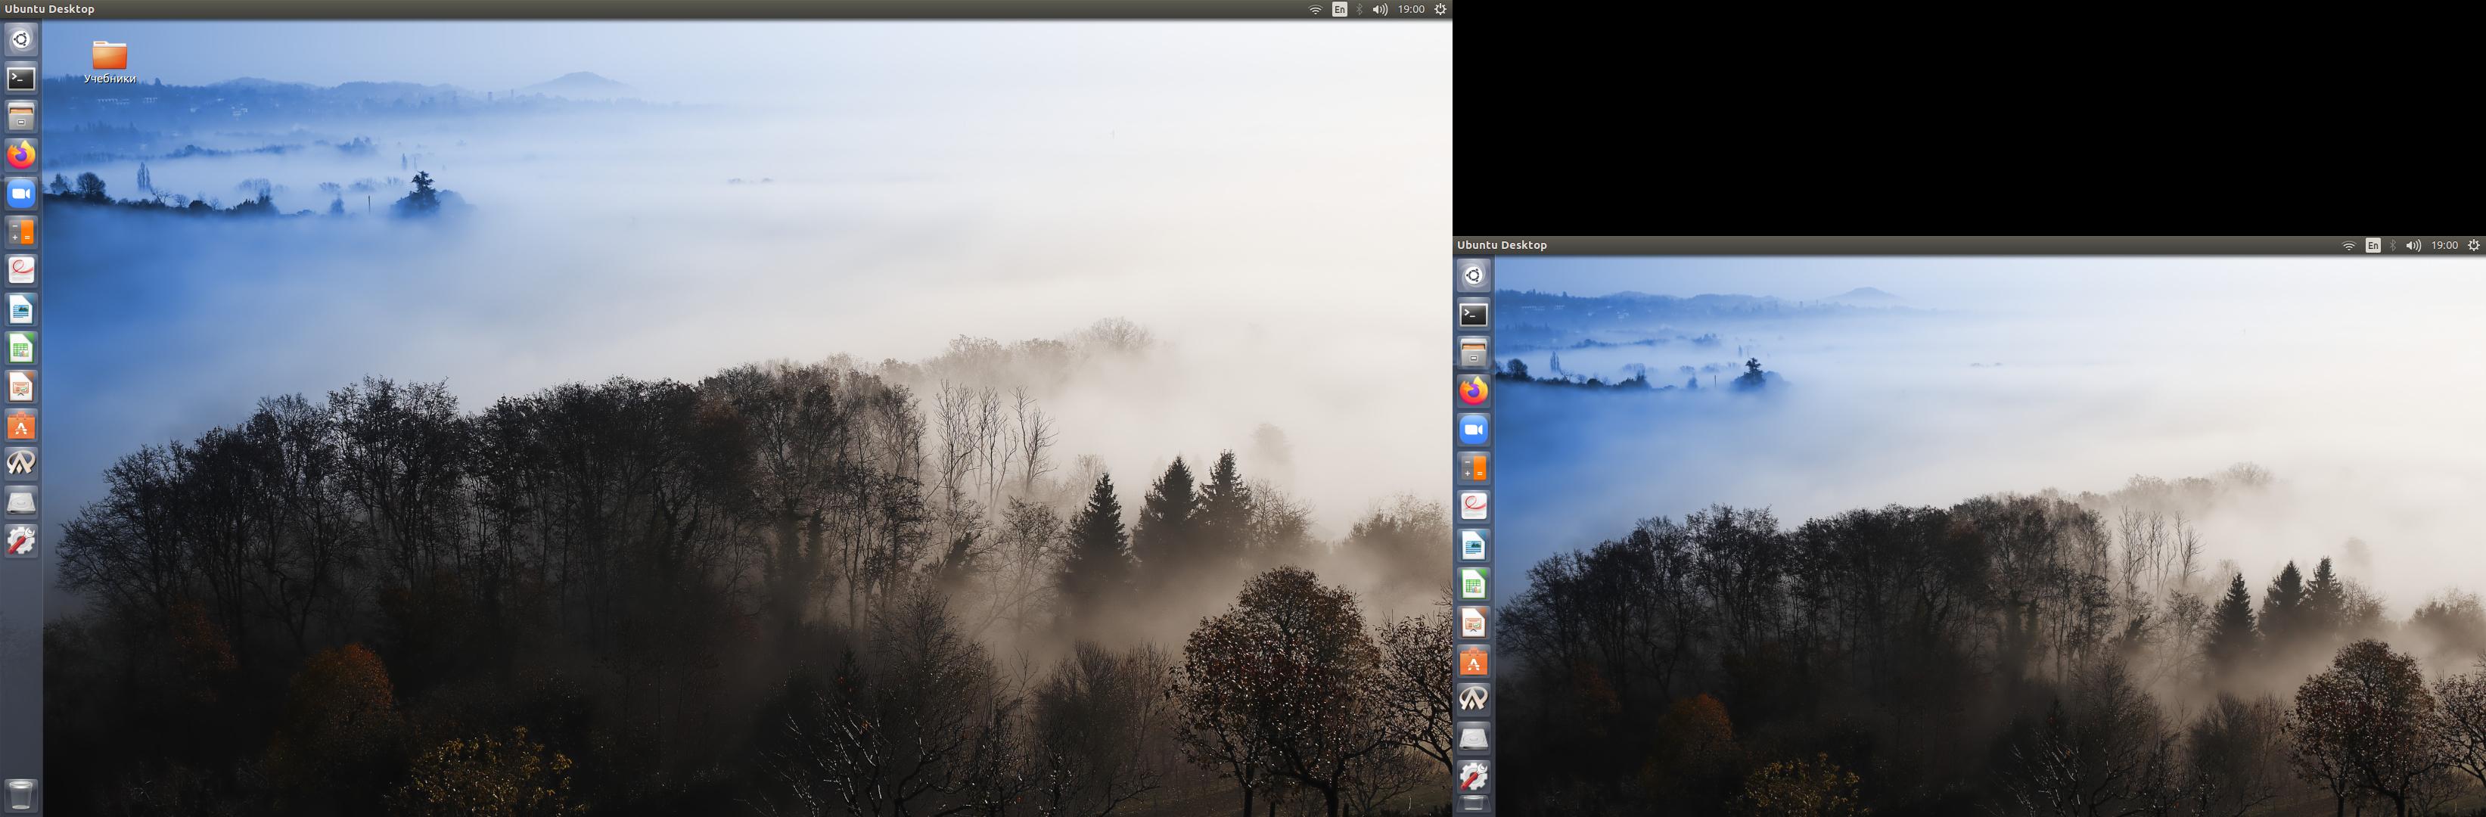Open the sound volume indicator on the left monitor panel

pos(1380,10)
